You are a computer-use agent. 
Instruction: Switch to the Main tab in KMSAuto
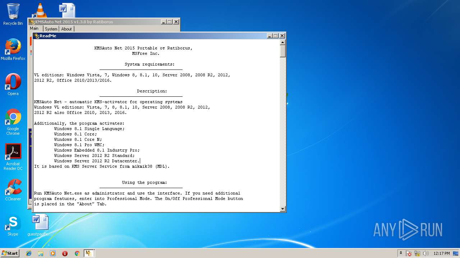pyautogui.click(x=34, y=29)
